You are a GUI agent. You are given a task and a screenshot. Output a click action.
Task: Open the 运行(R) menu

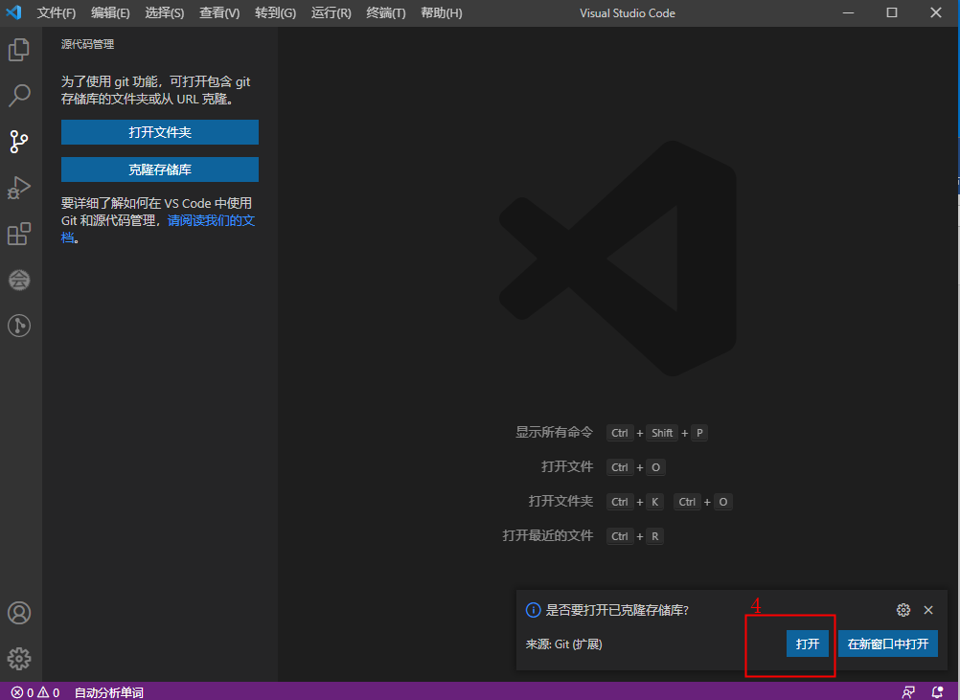tap(331, 12)
